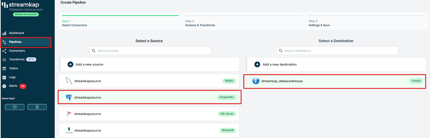
Task: Click the Pipelines arrows icon
Action: pyautogui.click(x=4, y=42)
